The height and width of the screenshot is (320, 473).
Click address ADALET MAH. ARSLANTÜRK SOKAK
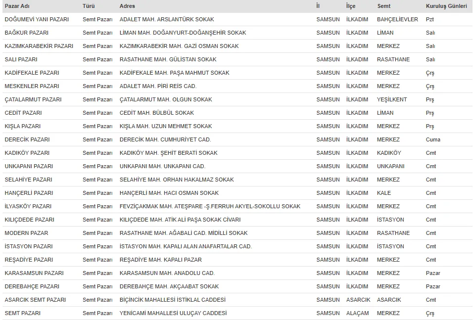(x=167, y=19)
